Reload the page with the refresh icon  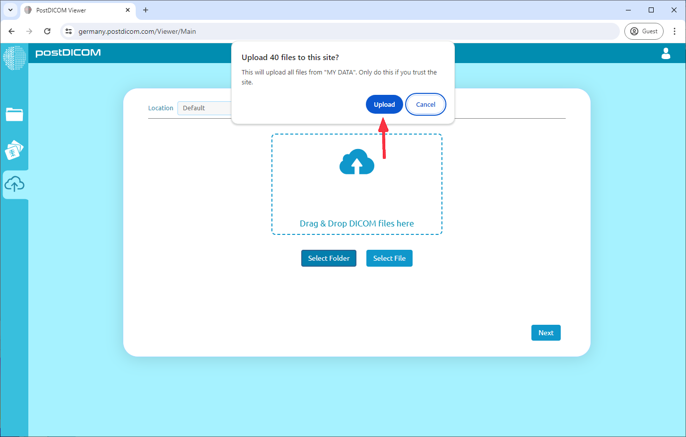[x=47, y=31]
